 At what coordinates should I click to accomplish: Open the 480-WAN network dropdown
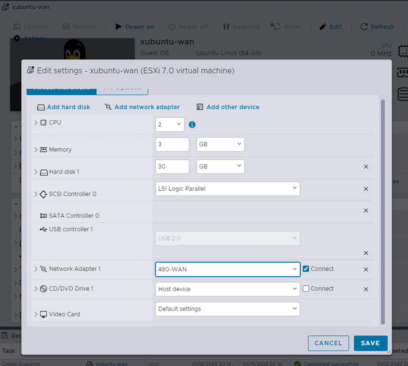point(228,269)
